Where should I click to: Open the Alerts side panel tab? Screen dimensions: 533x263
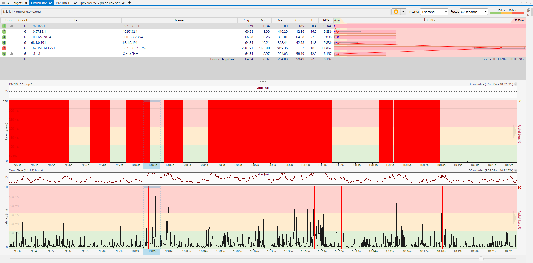(529, 12)
